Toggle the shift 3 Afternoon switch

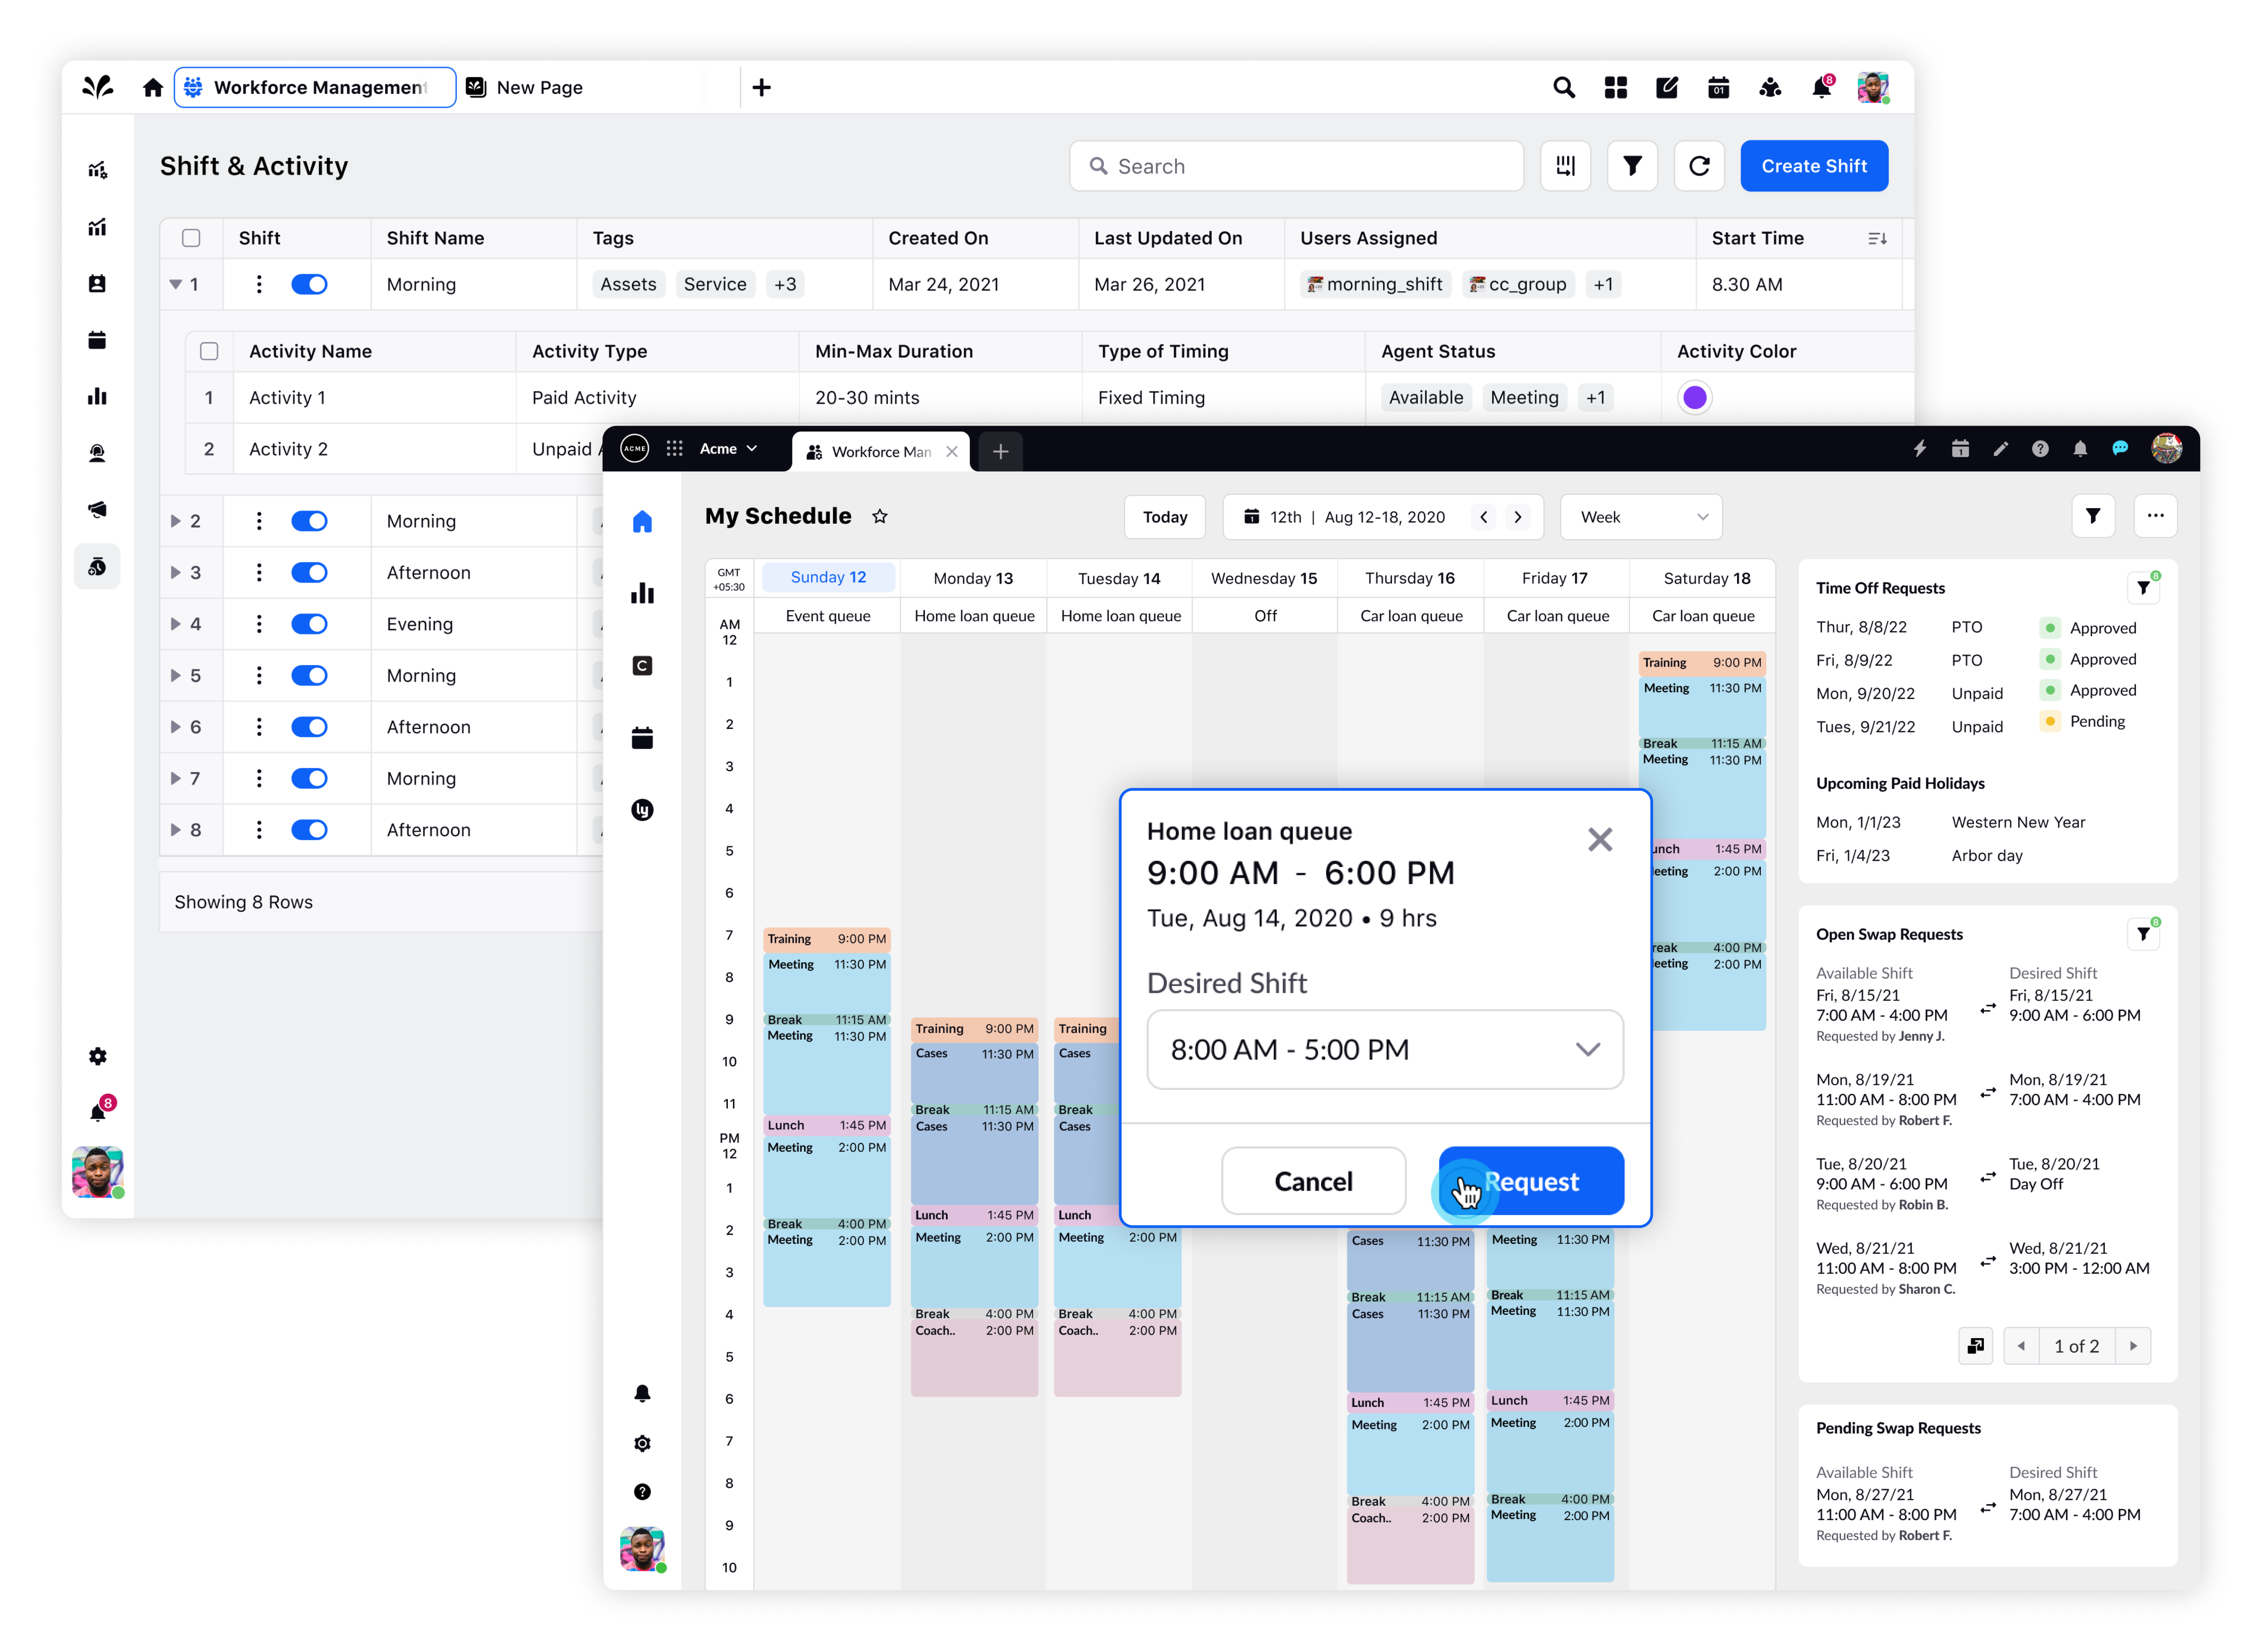click(309, 572)
